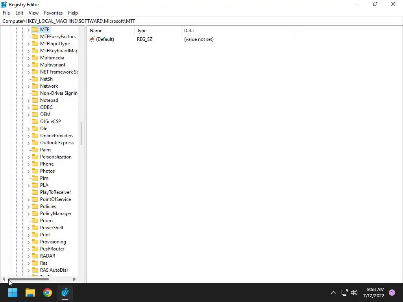
Task: Select the RAS AutoDial key
Action: point(54,270)
